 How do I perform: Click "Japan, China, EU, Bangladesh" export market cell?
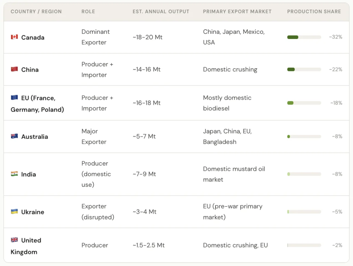pyautogui.click(x=228, y=136)
